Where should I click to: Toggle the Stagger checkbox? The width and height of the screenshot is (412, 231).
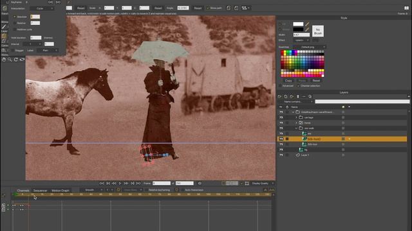tap(13, 50)
